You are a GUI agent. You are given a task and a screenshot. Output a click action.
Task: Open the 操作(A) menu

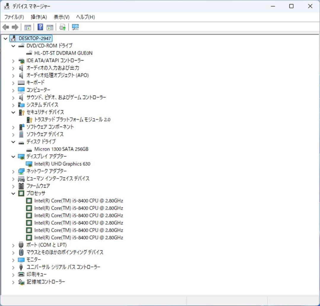38,17
